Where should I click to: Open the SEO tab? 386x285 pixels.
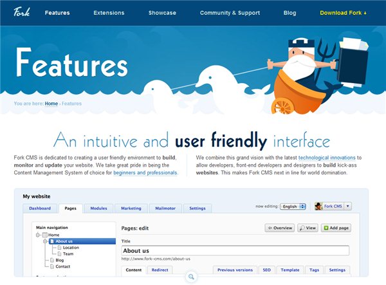coord(266,270)
